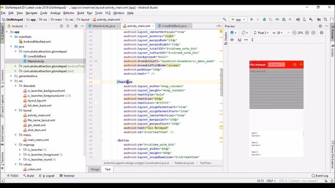Click the Search Everywhere magnifier icon
This screenshot has width=335, height=188.
(x=326, y=19)
